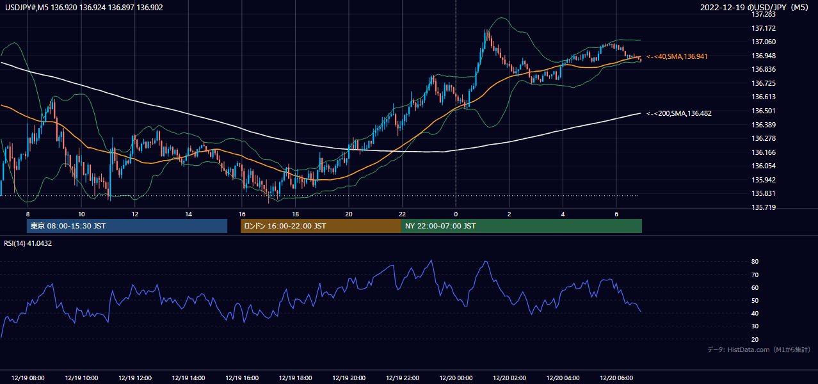Click price axis value 136.166
This screenshot has height=384, width=818.
[763, 152]
